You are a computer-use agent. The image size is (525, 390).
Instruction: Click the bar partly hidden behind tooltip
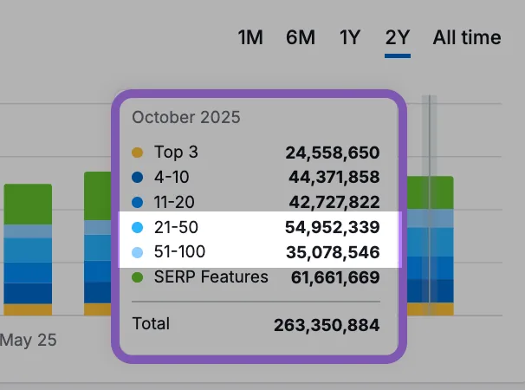click(x=98, y=244)
